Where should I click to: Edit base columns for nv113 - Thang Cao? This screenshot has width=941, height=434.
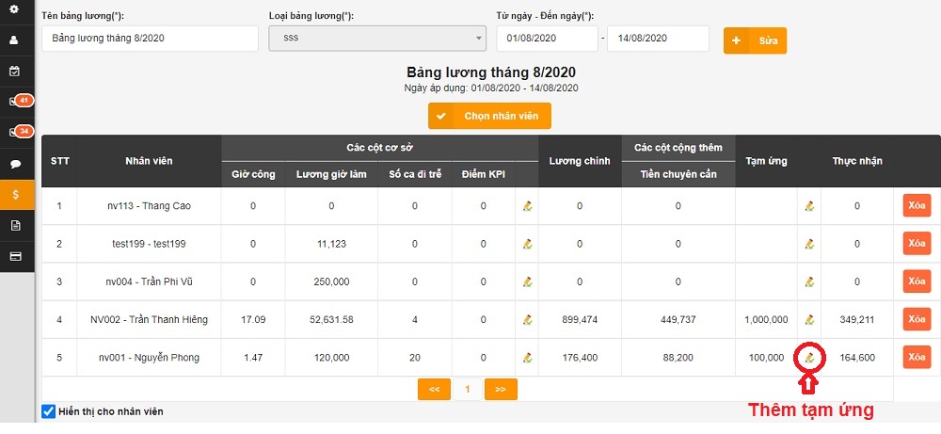click(x=527, y=206)
